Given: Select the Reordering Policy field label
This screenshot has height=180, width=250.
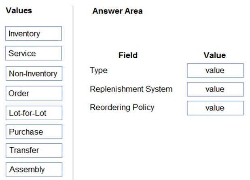Looking at the screenshot, I should coord(122,107).
